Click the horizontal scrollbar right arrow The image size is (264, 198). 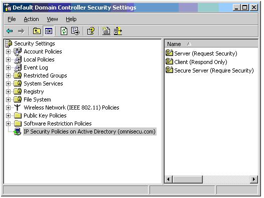[254, 179]
